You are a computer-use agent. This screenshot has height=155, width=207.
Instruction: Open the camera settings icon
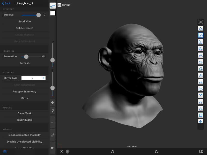point(53,148)
